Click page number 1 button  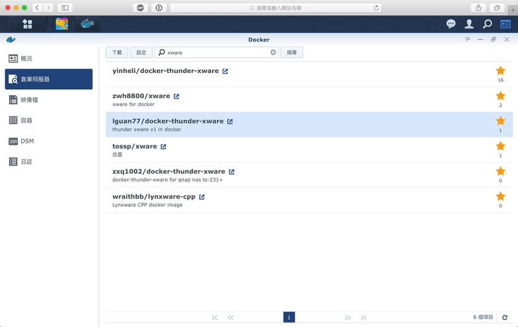289,317
